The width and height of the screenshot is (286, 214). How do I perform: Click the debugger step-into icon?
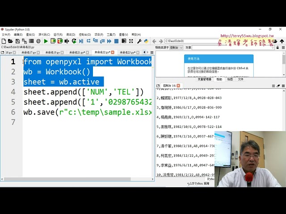tap(95, 41)
